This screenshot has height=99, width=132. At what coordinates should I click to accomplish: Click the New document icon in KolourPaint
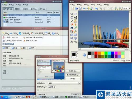coord(73,8)
